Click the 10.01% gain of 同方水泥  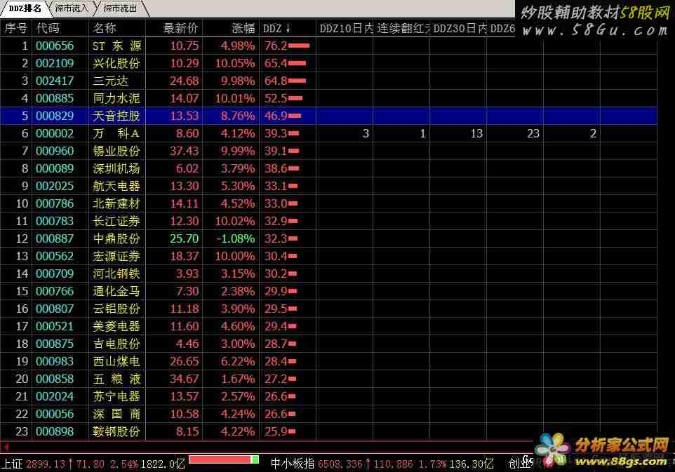point(235,98)
